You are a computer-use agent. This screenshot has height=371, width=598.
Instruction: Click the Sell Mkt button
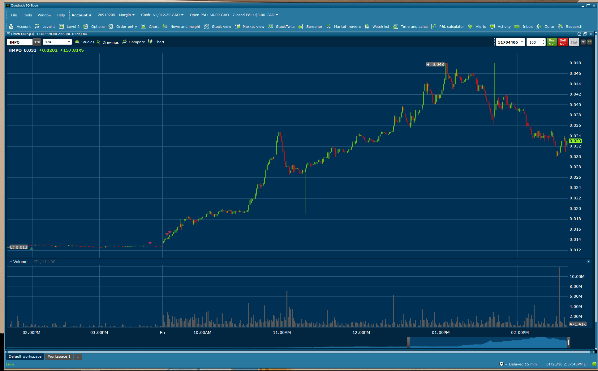pos(563,42)
